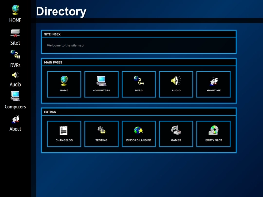
Task: Open the Site1 text link in sidebar
Action: point(15,43)
